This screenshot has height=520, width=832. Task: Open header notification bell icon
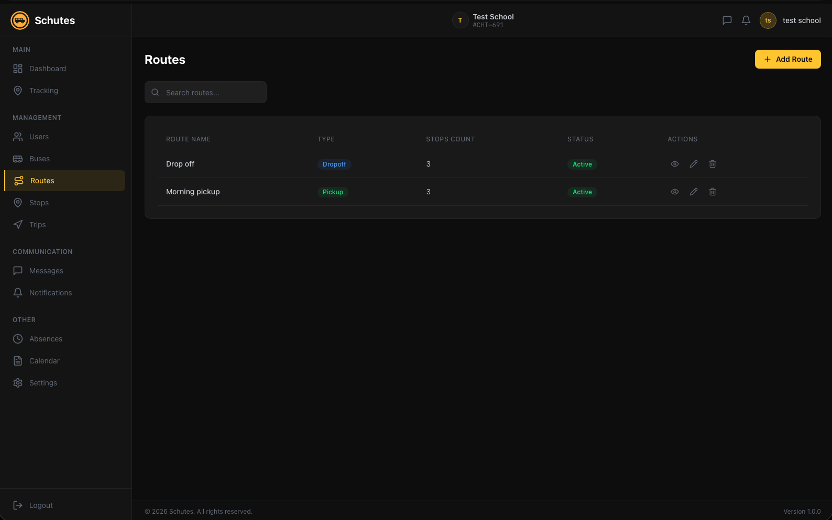click(746, 20)
